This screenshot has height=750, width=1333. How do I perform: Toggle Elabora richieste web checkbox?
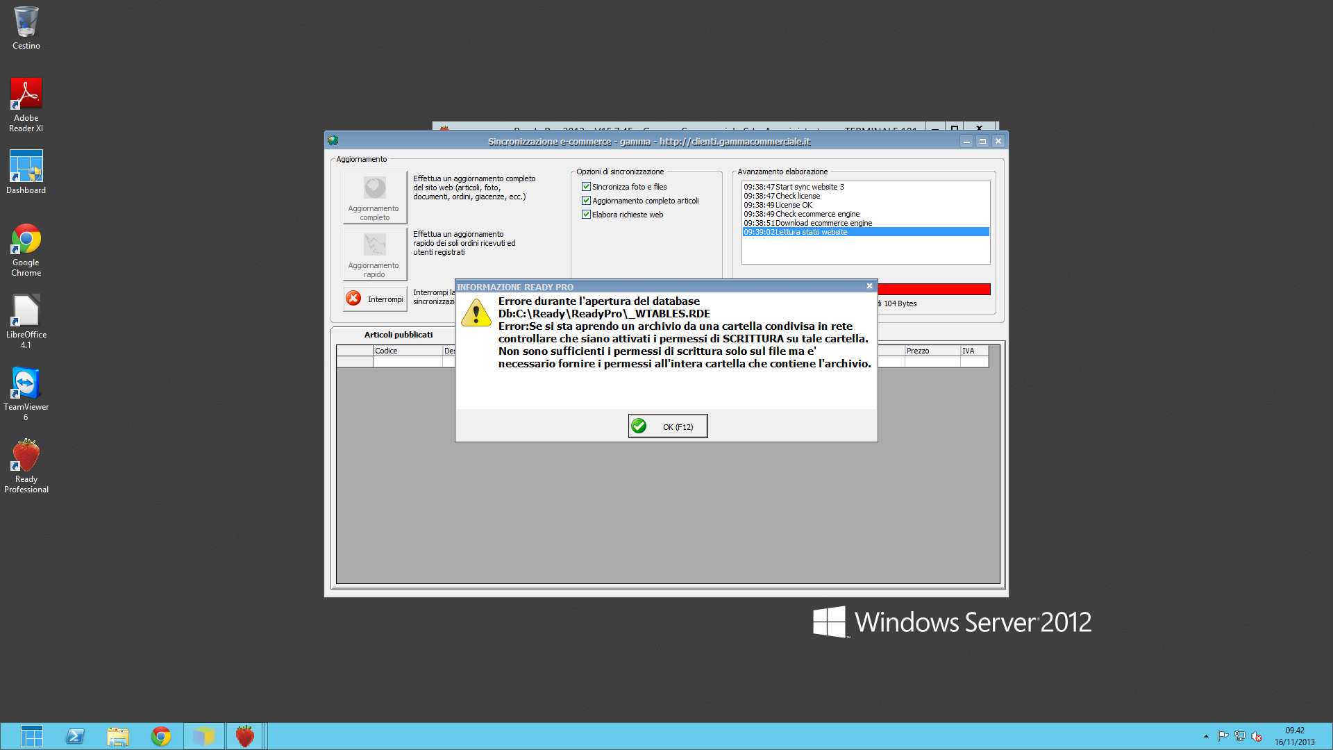(x=586, y=215)
